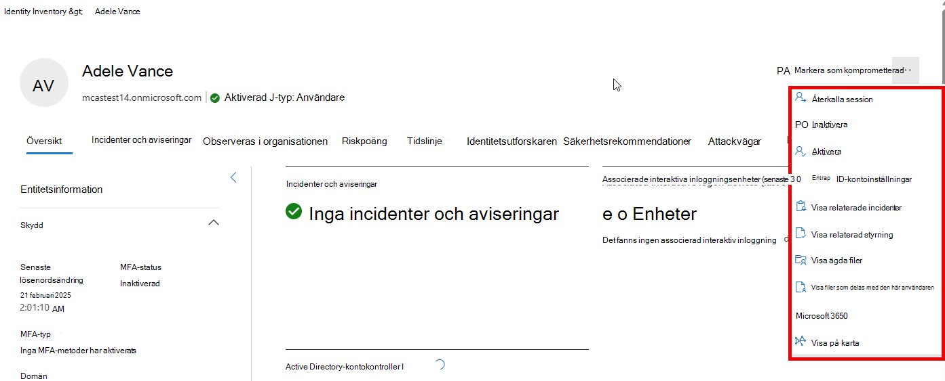Click the Skydd section title
Image resolution: width=945 pixels, height=381 pixels.
32,225
